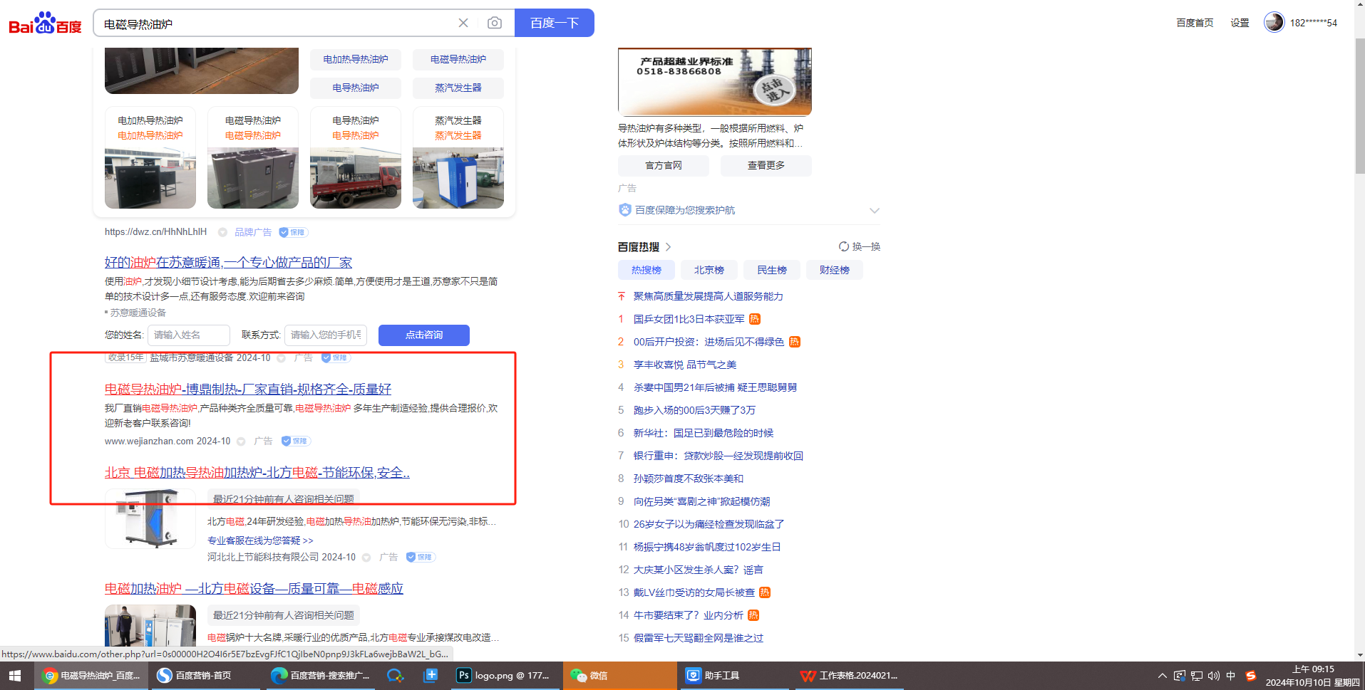Toggle the 中 input language indicator
The image size is (1365, 690).
coord(1231,676)
